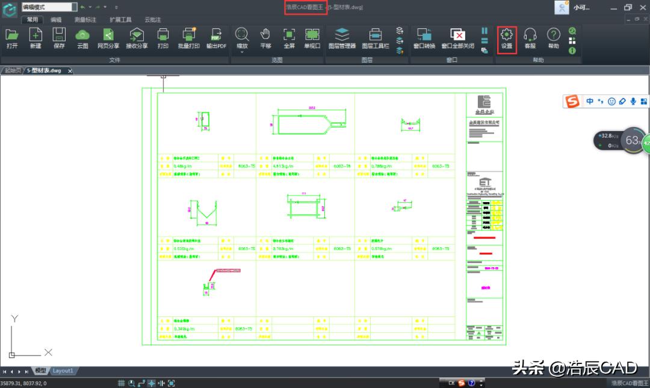This screenshot has height=388, width=650.
Task: Tile windows horizontally icon in 窗口 group
Action: 484,41
